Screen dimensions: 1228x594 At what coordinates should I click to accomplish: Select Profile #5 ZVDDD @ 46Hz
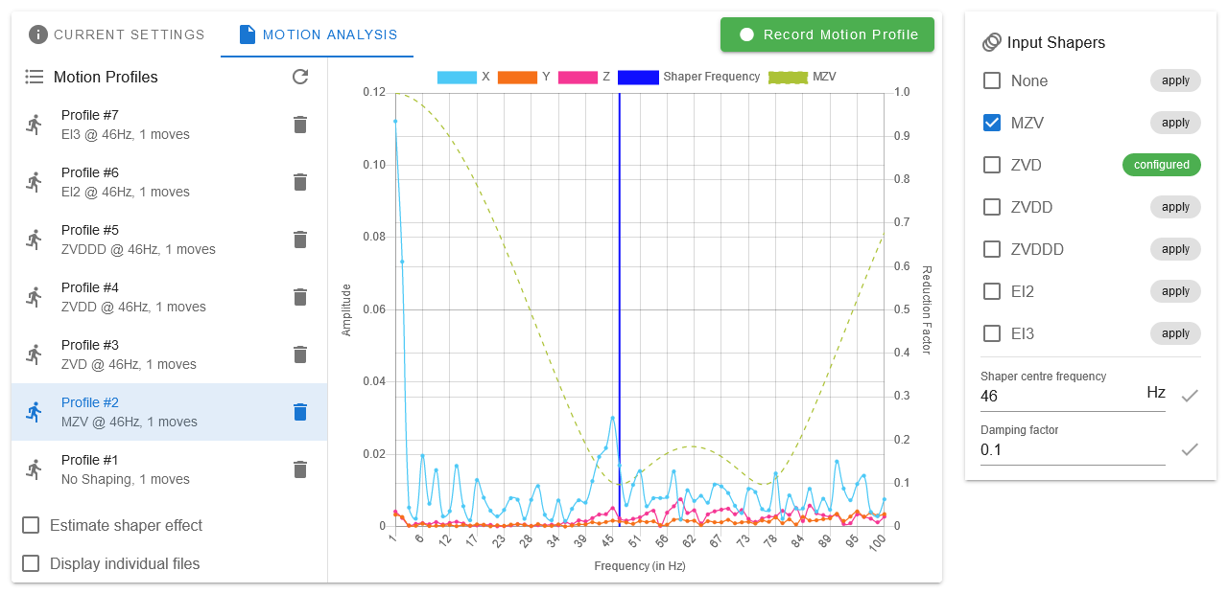click(169, 240)
